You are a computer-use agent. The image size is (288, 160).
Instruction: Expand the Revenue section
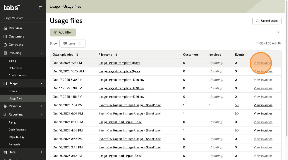click(41, 106)
